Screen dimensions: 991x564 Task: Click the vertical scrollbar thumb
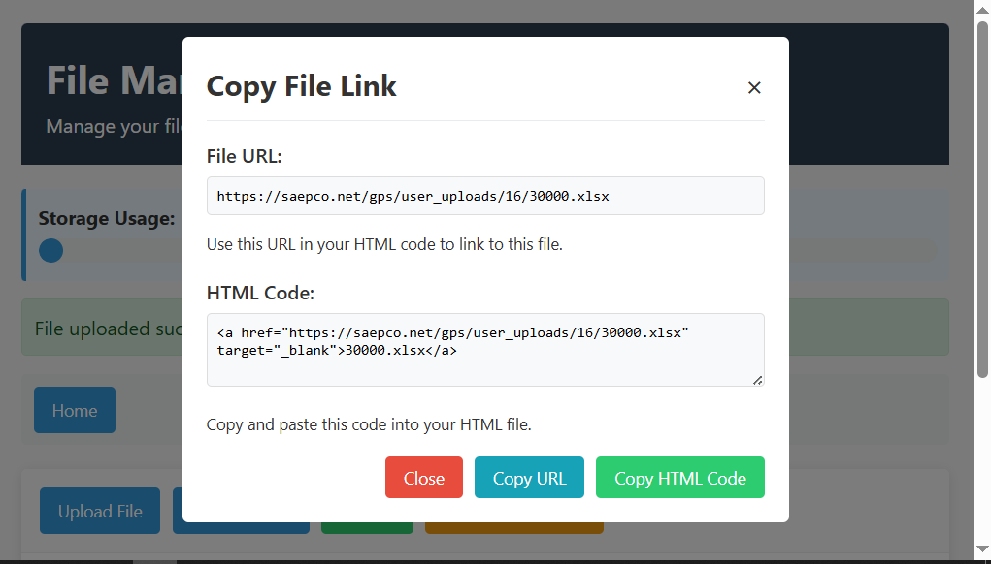pyautogui.click(x=982, y=194)
